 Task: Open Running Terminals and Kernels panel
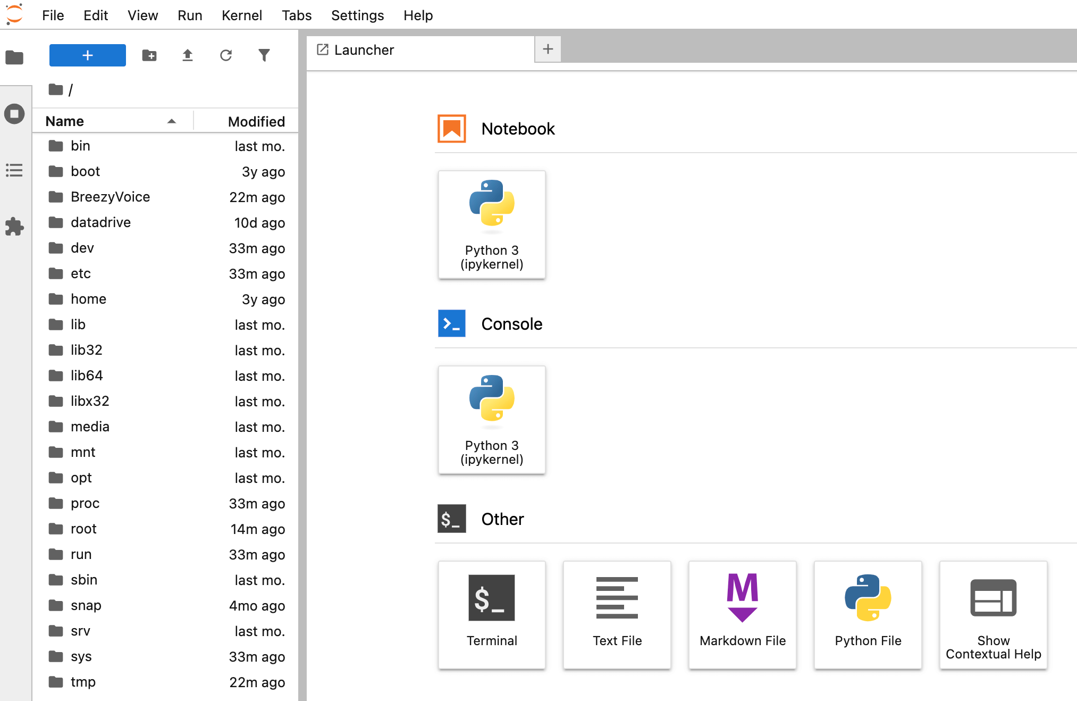click(x=14, y=114)
